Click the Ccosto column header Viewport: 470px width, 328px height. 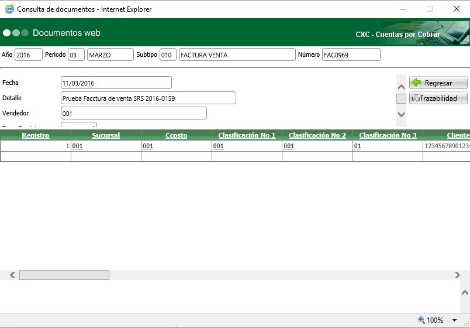click(176, 135)
